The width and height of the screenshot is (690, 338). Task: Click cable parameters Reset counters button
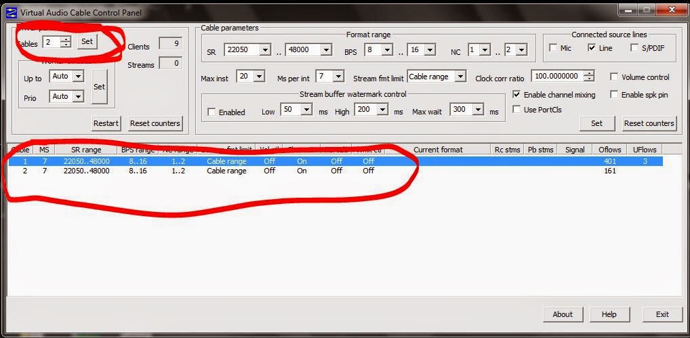[649, 123]
